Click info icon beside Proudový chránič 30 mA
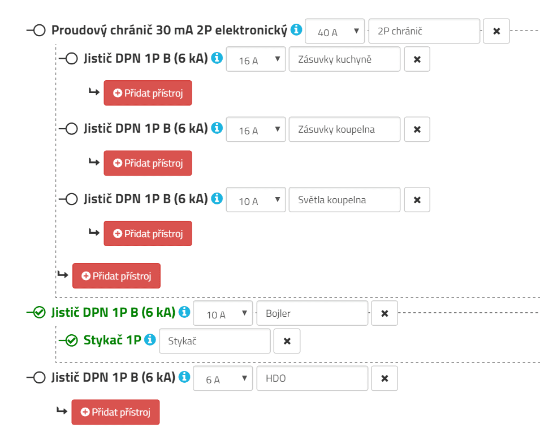 pos(296,30)
